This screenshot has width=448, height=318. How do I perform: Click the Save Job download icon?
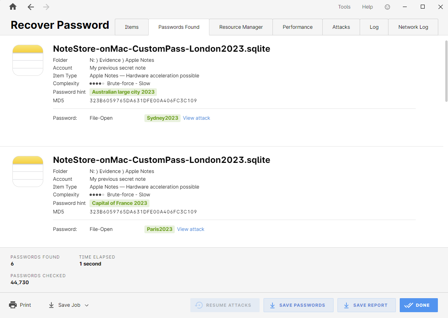tap(51, 305)
